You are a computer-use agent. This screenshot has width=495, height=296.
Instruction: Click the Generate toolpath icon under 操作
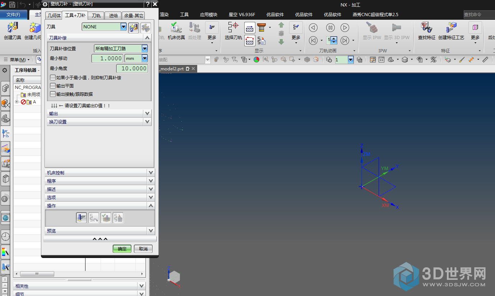(82, 218)
